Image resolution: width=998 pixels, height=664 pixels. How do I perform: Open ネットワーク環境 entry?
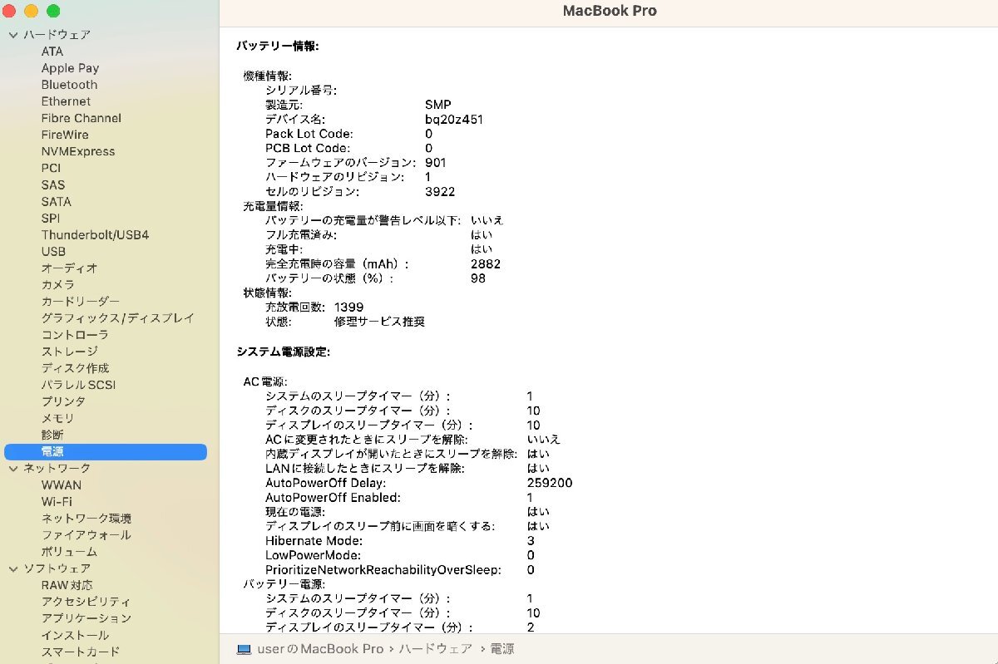tap(86, 519)
